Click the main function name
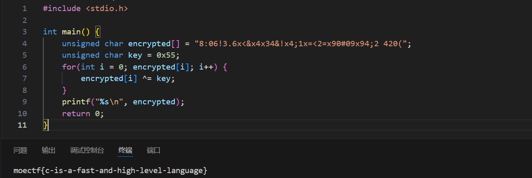Image resolution: width=532 pixels, height=178 pixels. click(x=71, y=32)
